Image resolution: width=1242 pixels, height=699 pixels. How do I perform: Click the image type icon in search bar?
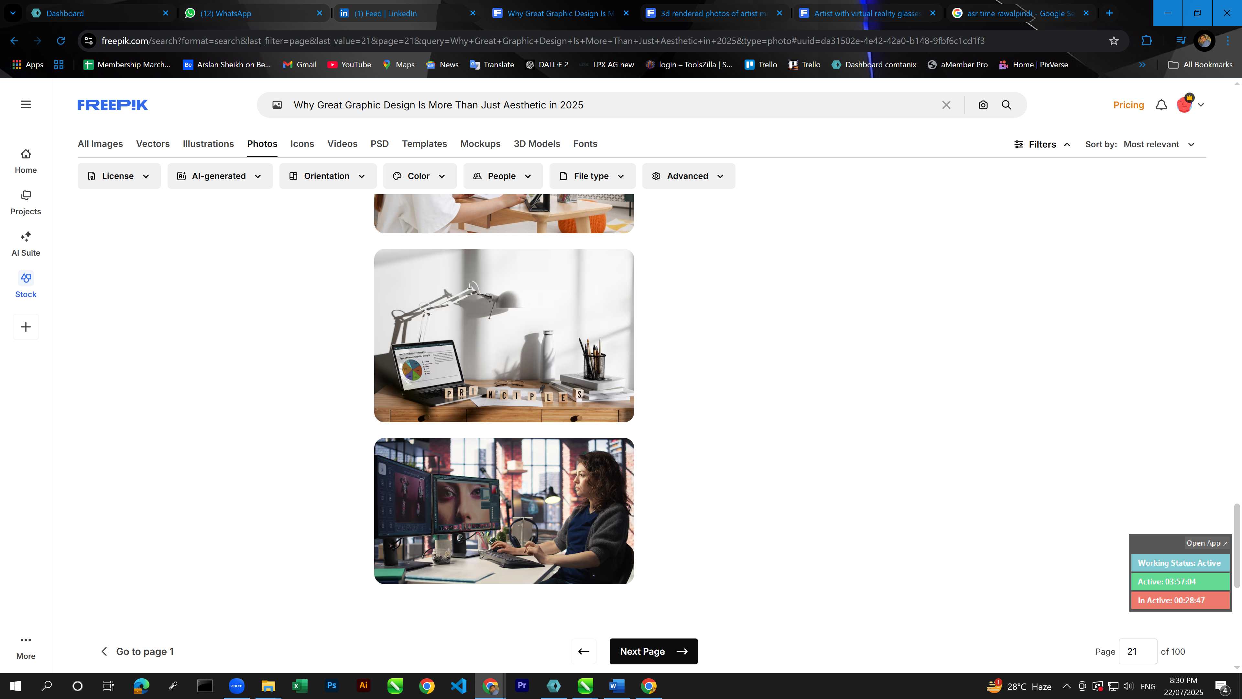click(x=277, y=105)
